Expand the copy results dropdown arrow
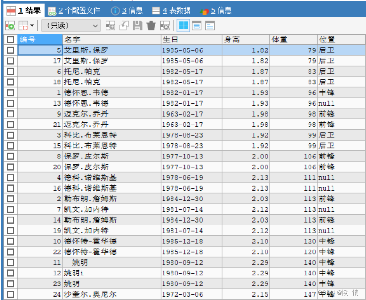 (x=32, y=25)
